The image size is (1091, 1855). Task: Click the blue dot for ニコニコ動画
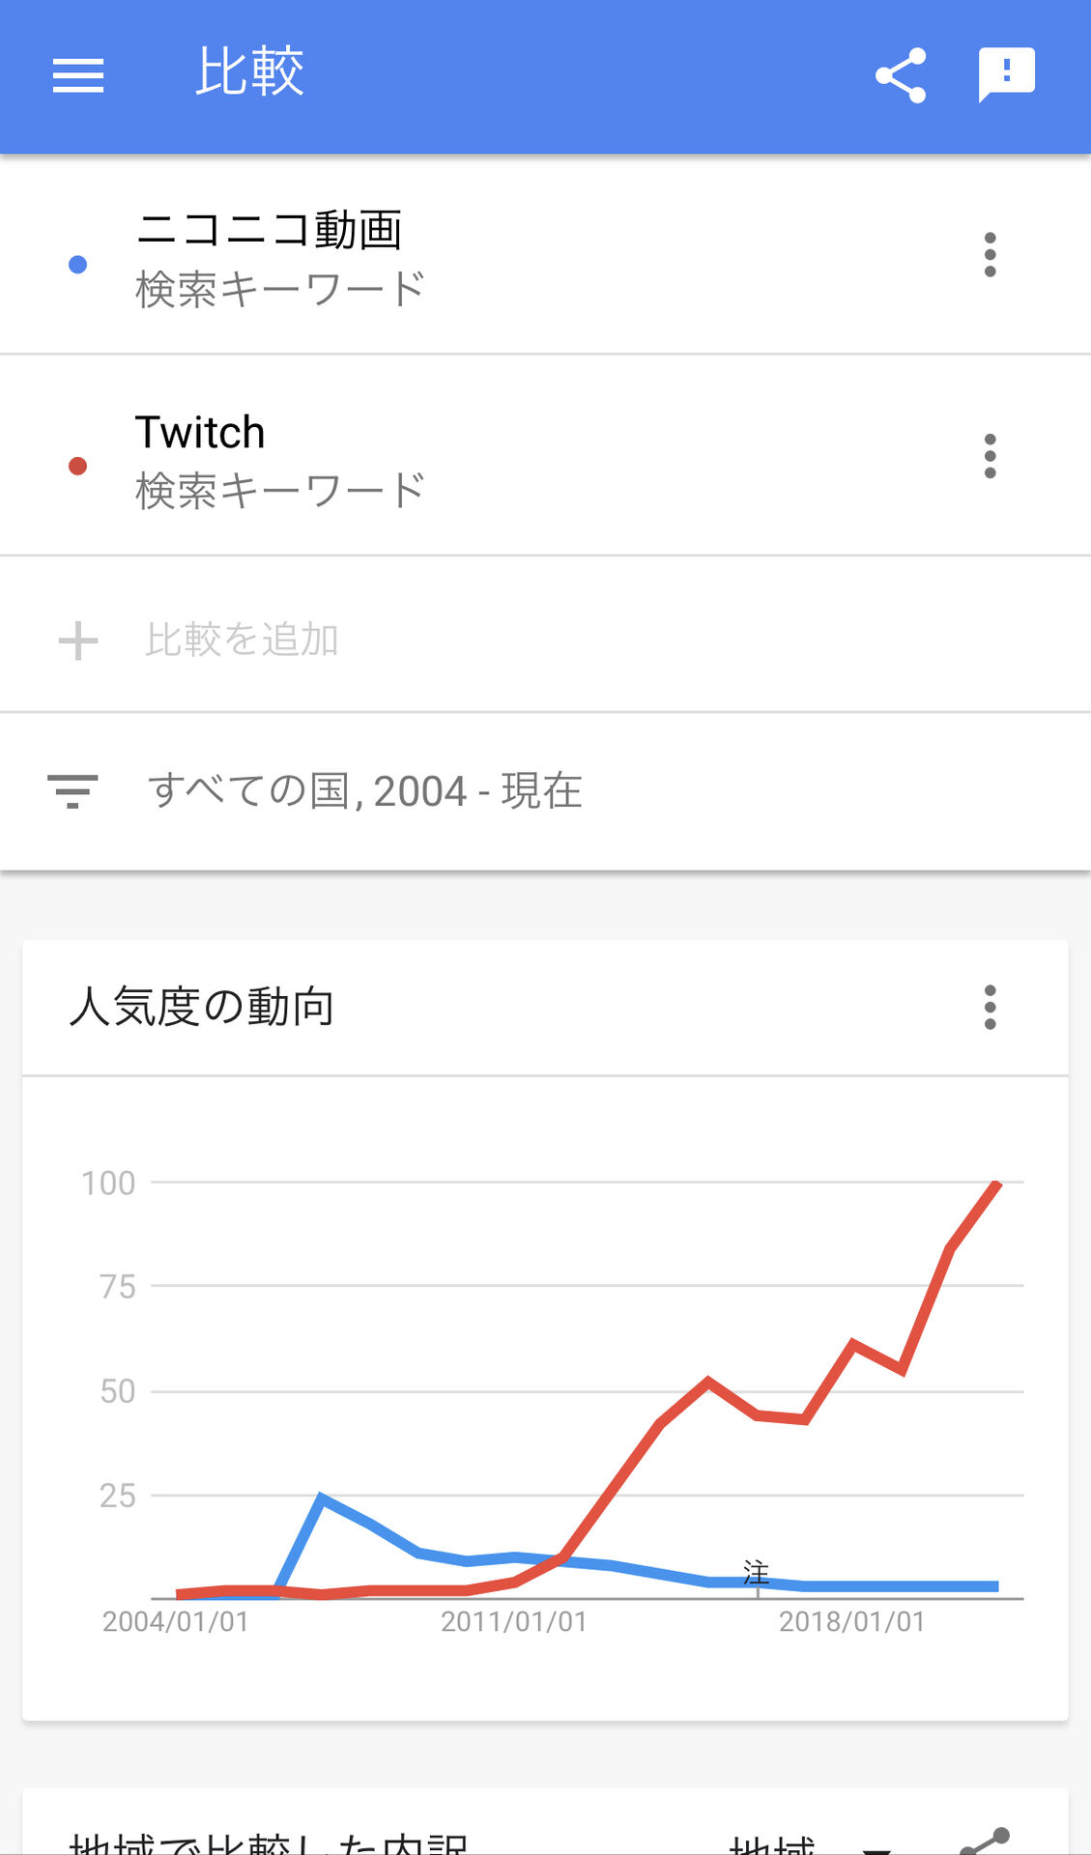(x=78, y=265)
